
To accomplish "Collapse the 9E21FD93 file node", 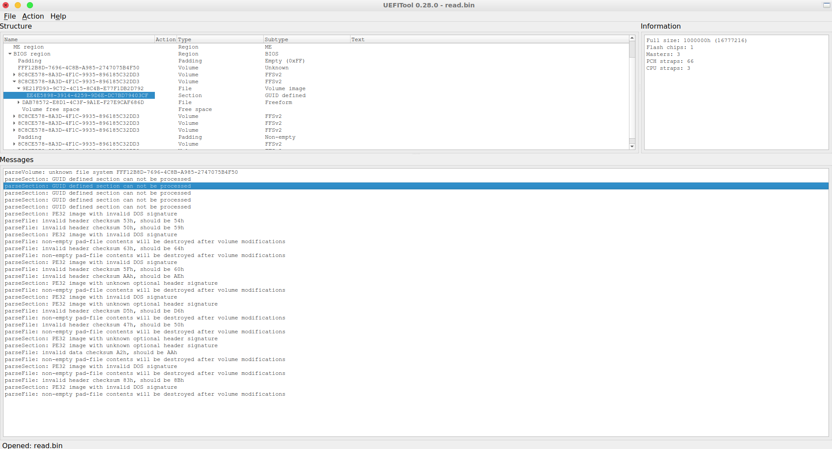I will pos(19,88).
